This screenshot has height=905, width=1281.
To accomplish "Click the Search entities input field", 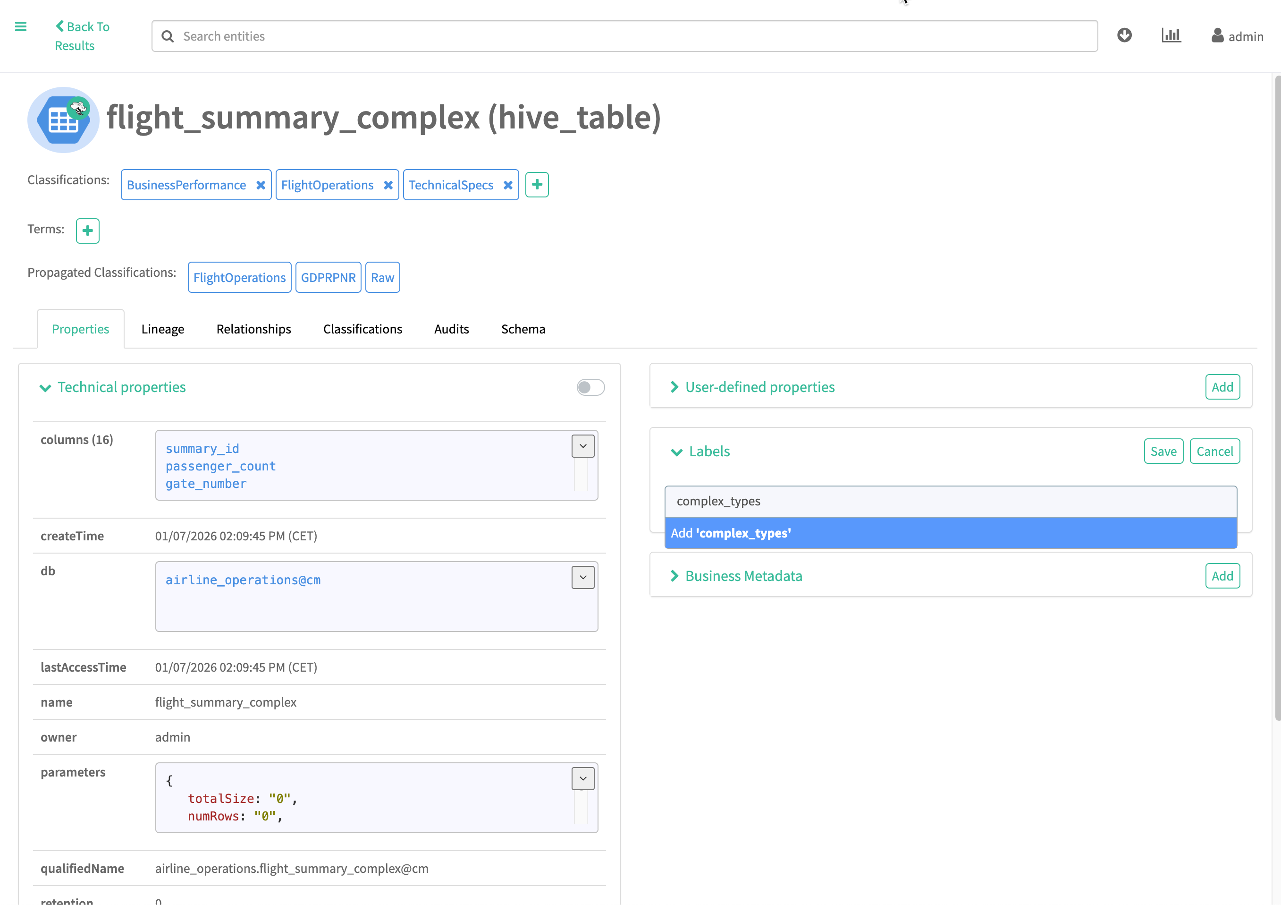I will pos(625,36).
